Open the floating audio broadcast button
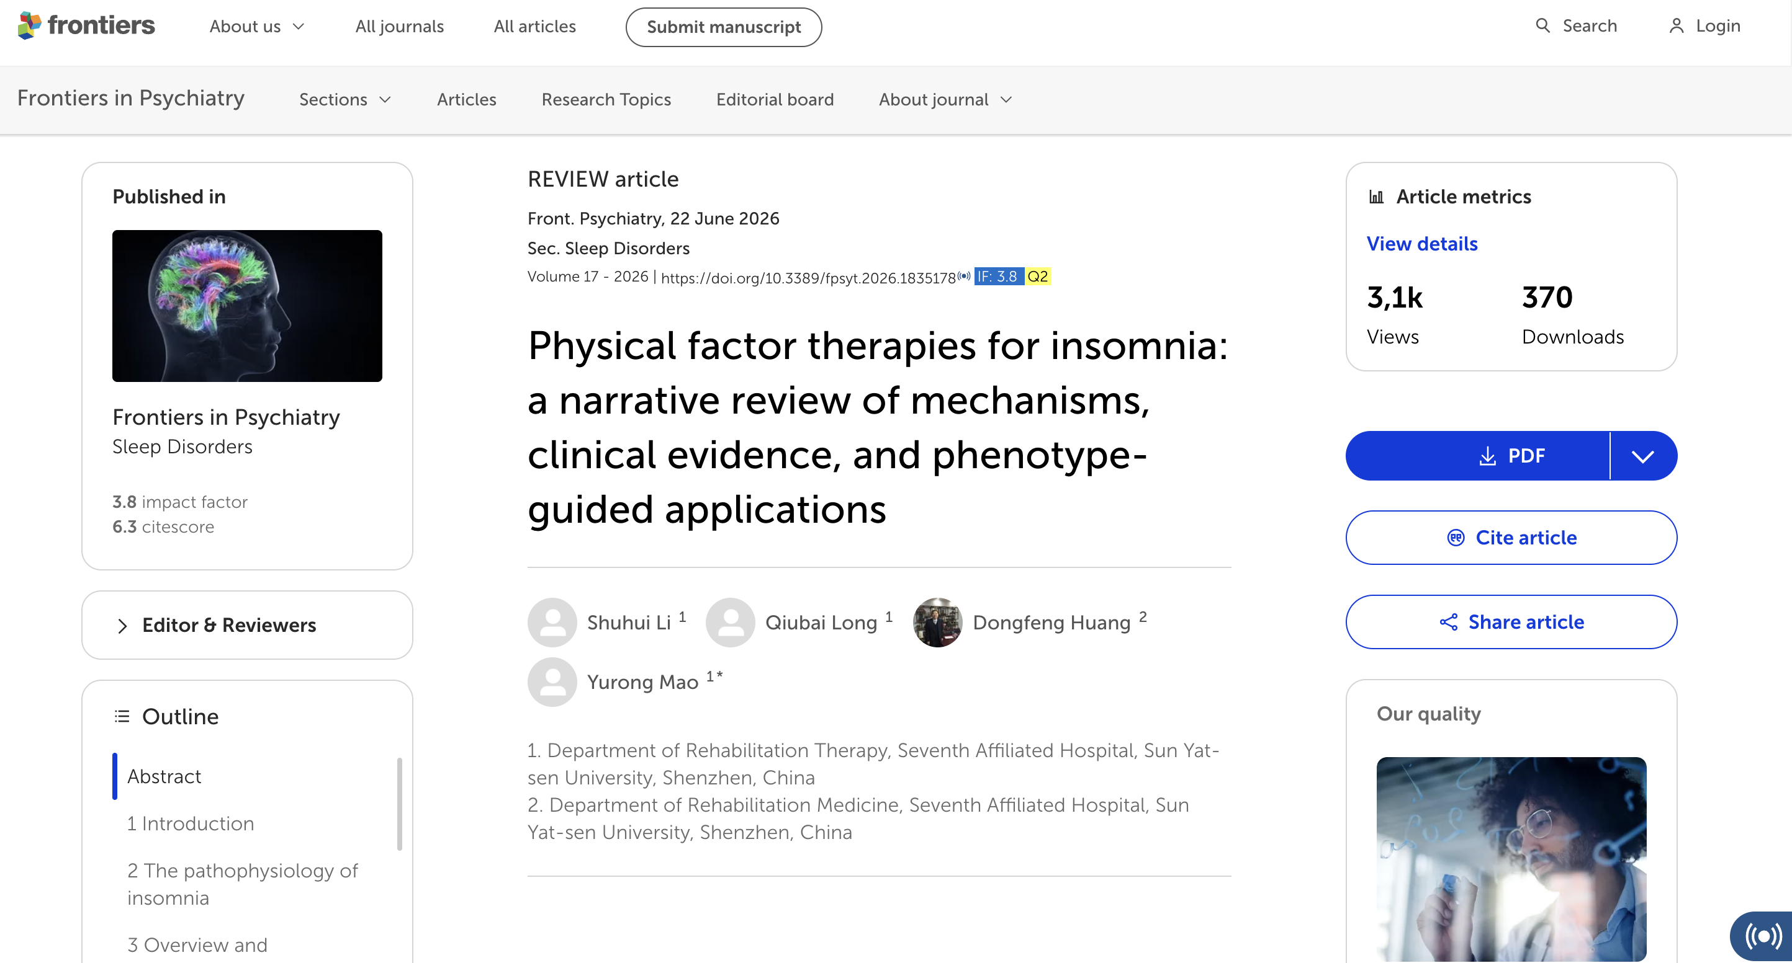The height and width of the screenshot is (963, 1792). (x=1762, y=936)
